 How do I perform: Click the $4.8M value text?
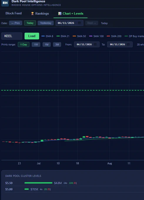(58, 183)
